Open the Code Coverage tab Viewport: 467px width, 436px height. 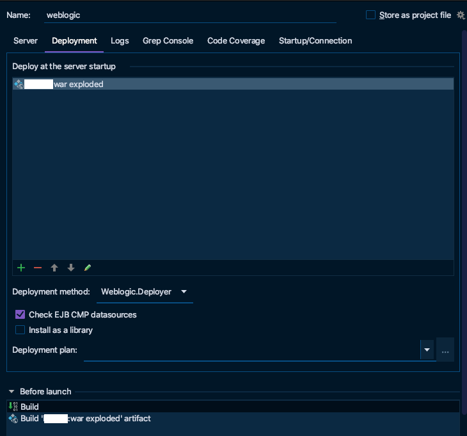(236, 41)
